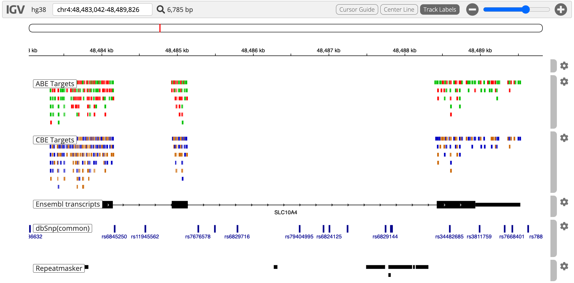
Task: Click the rs6845250 SNP marker
Action: coord(114,229)
